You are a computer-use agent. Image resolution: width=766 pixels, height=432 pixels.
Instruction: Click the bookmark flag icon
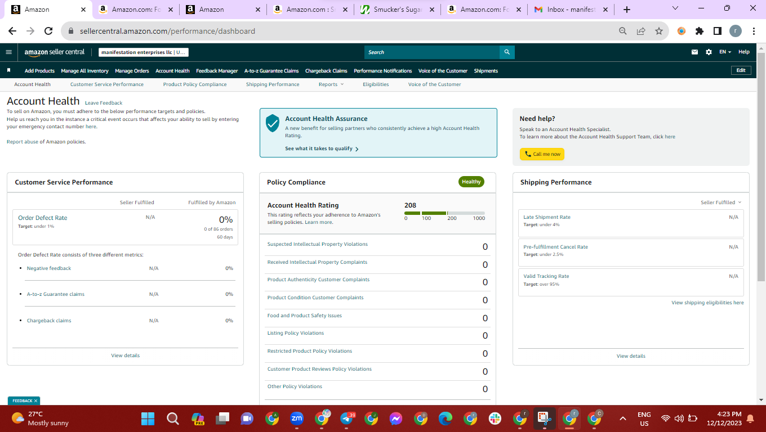click(8, 70)
